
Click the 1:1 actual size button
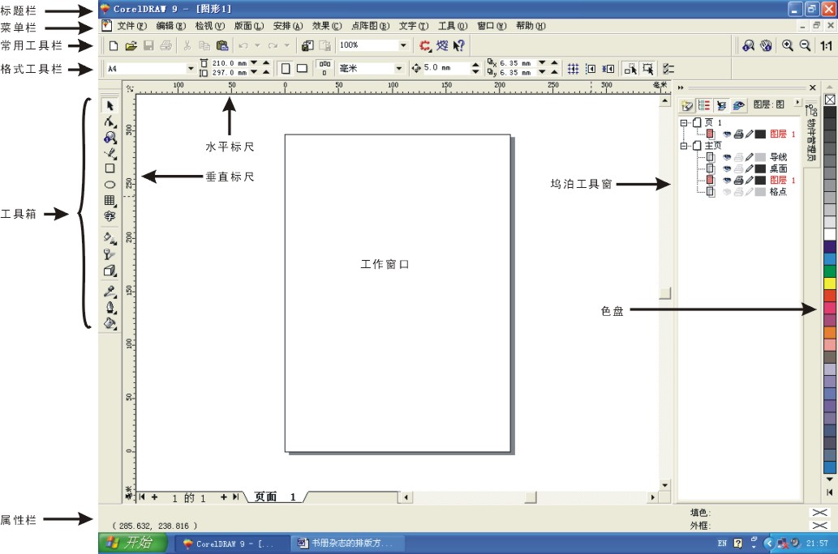pyautogui.click(x=827, y=46)
